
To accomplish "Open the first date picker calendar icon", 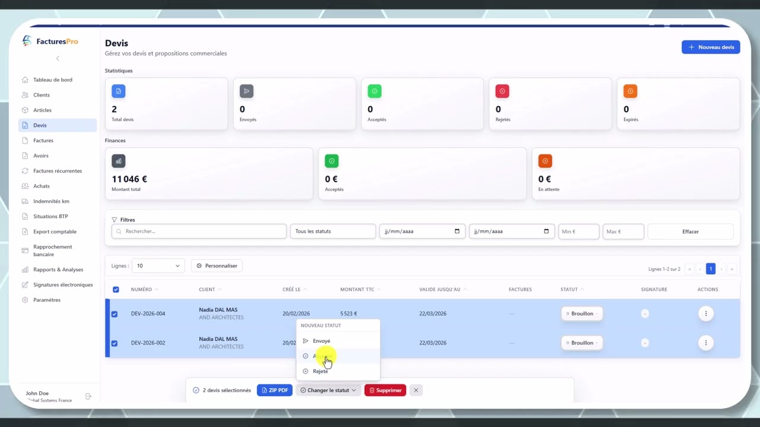I will click(x=457, y=231).
